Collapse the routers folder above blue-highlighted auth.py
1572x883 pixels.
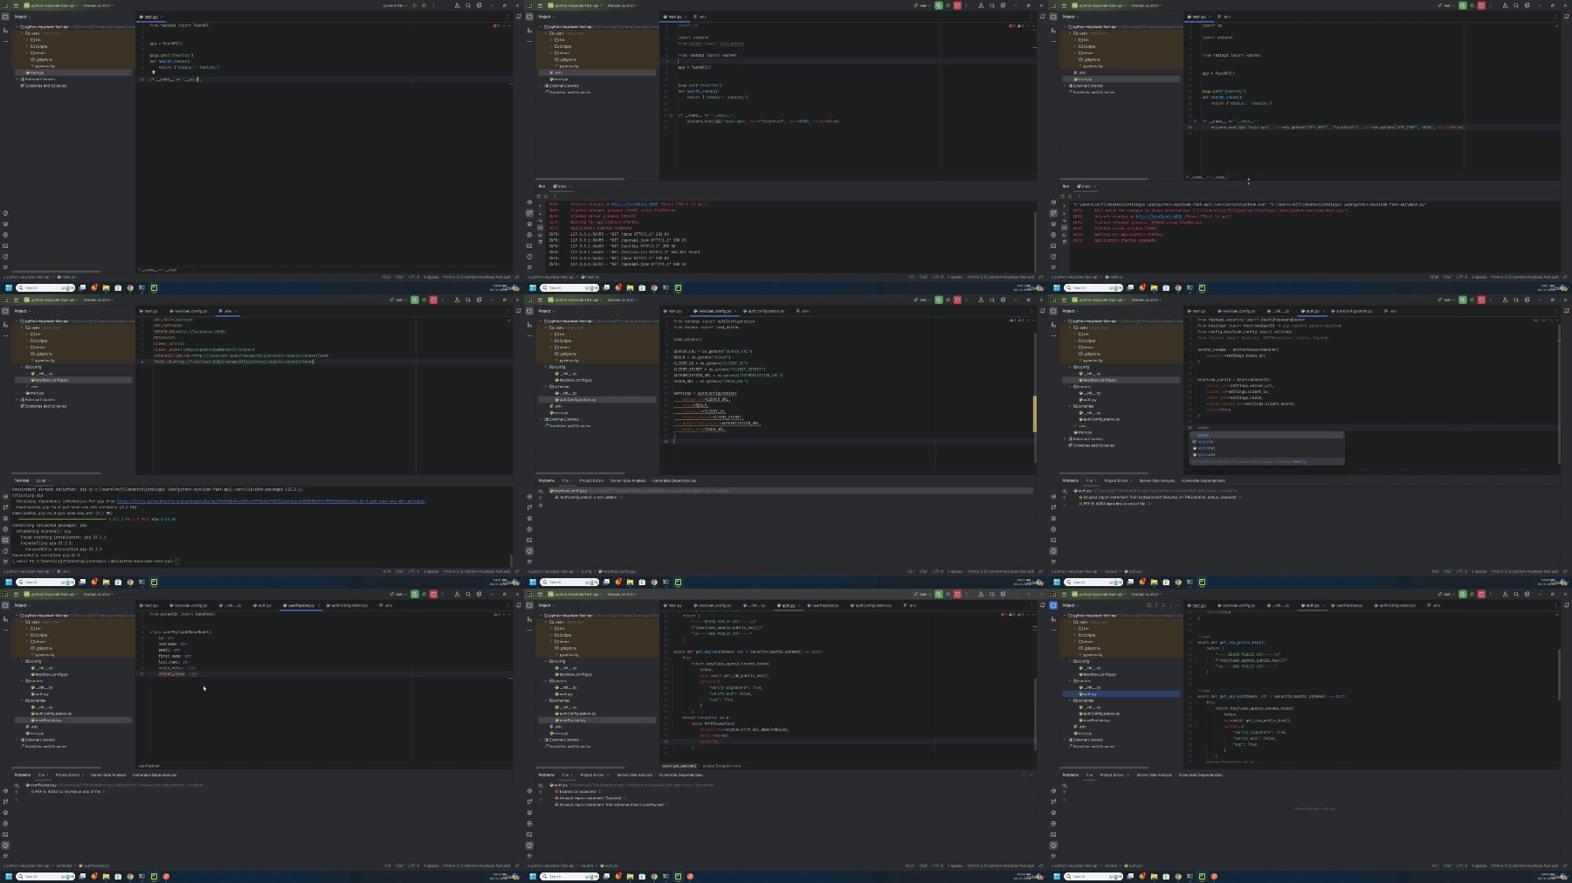tap(1070, 681)
